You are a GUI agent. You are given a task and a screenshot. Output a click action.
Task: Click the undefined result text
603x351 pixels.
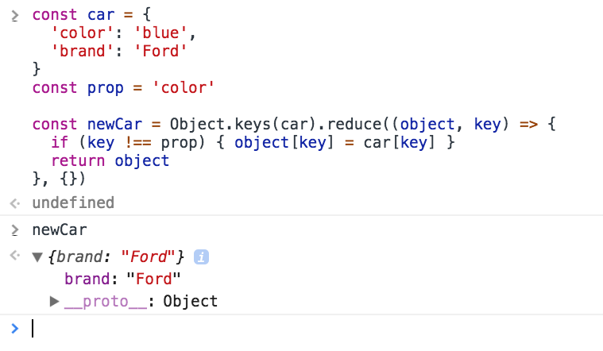pyautogui.click(x=73, y=203)
